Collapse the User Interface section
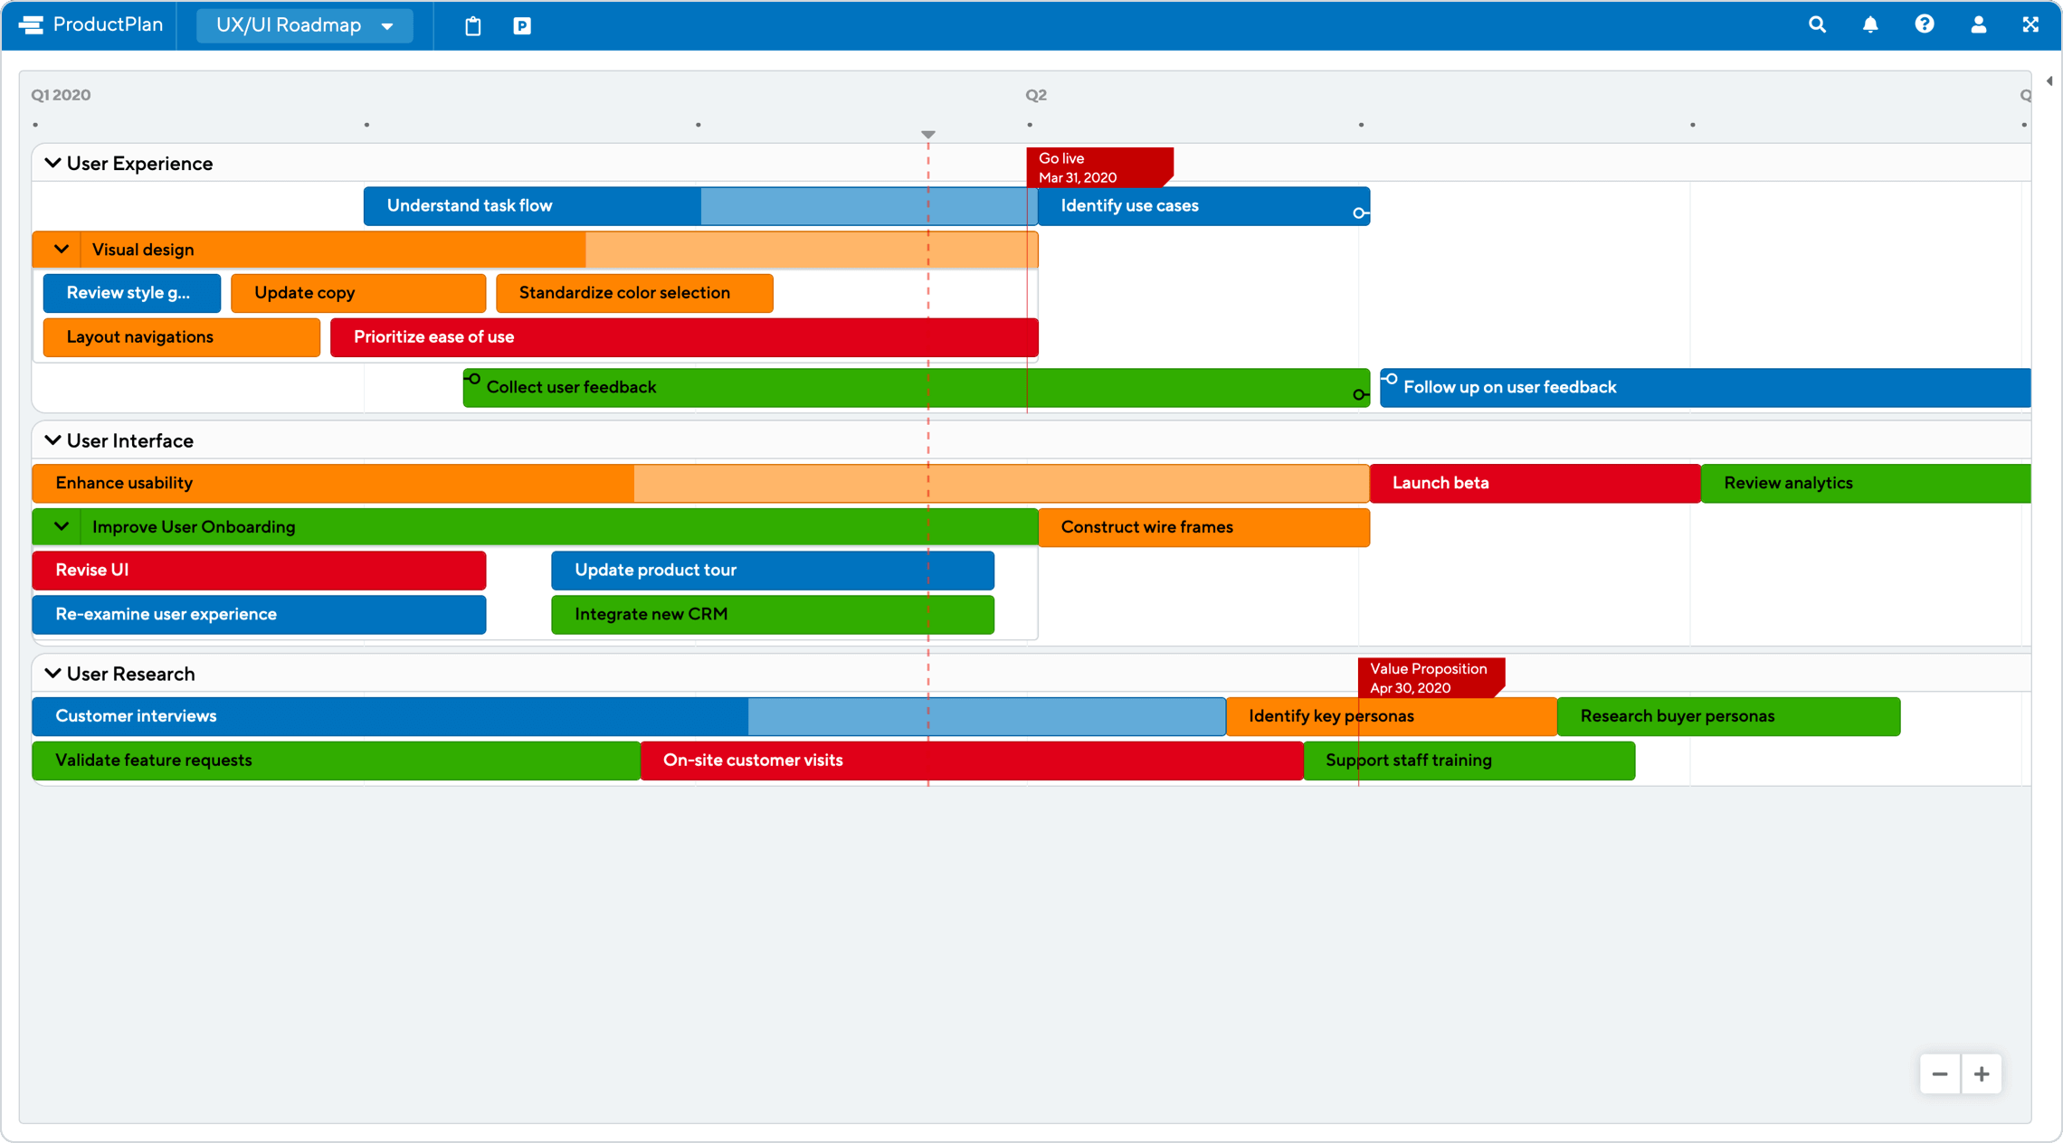2063x1143 pixels. pos(52,440)
